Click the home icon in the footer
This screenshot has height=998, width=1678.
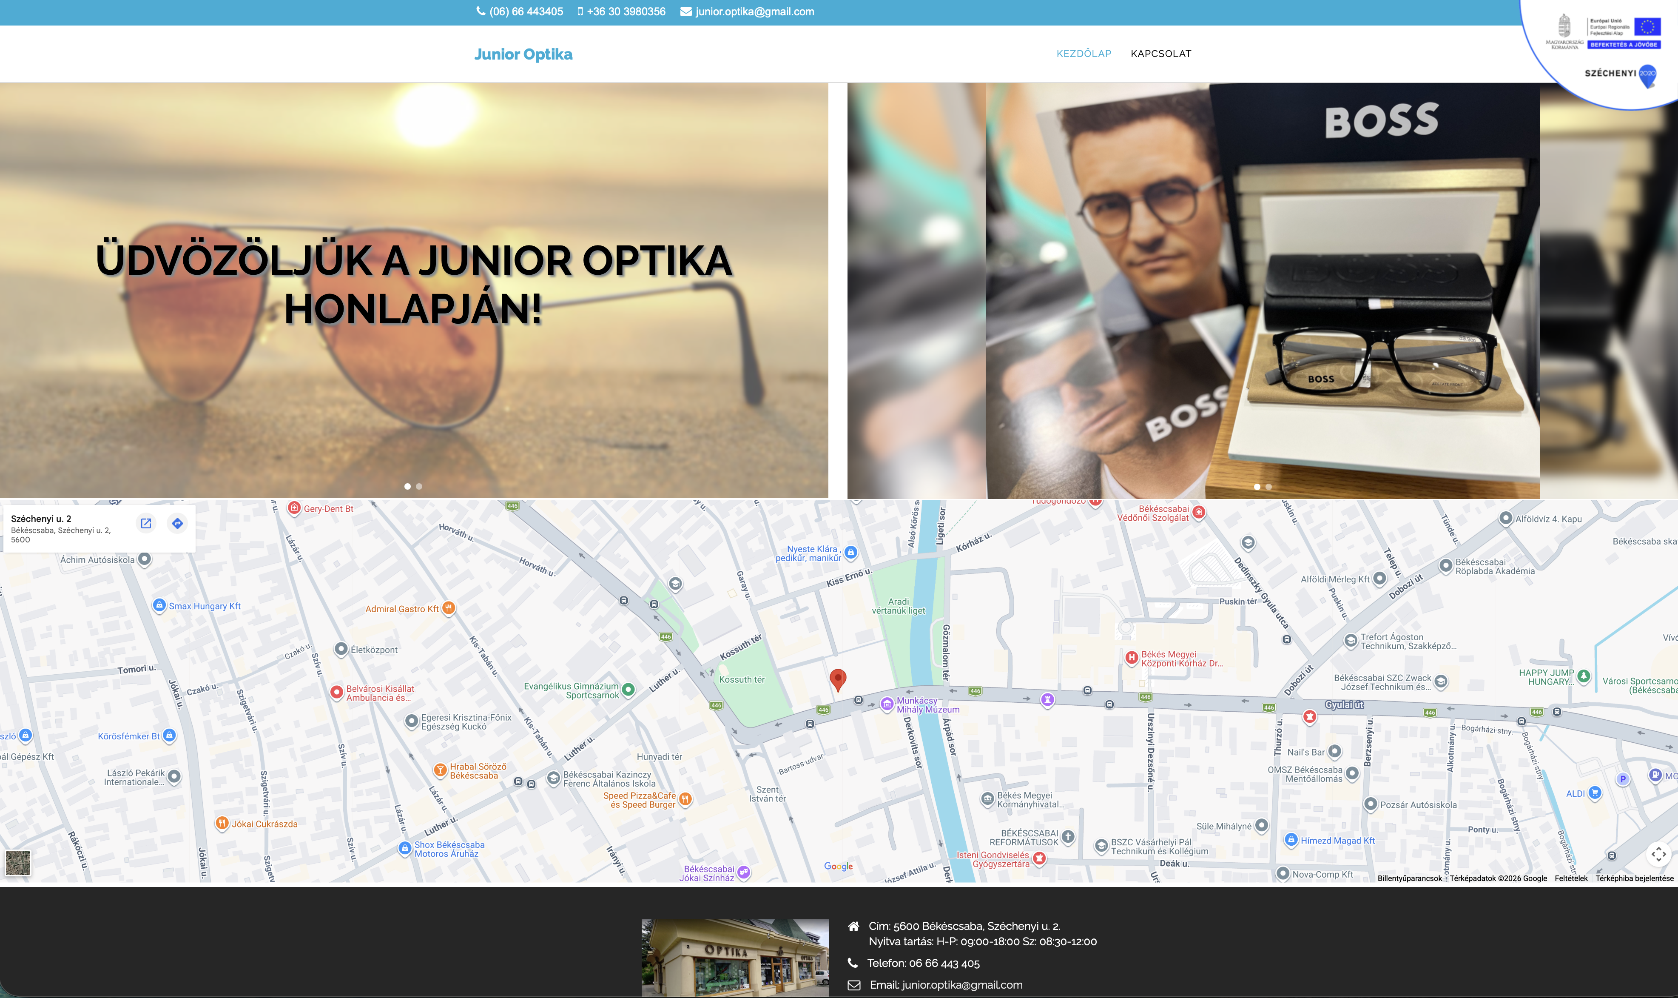[x=853, y=926]
